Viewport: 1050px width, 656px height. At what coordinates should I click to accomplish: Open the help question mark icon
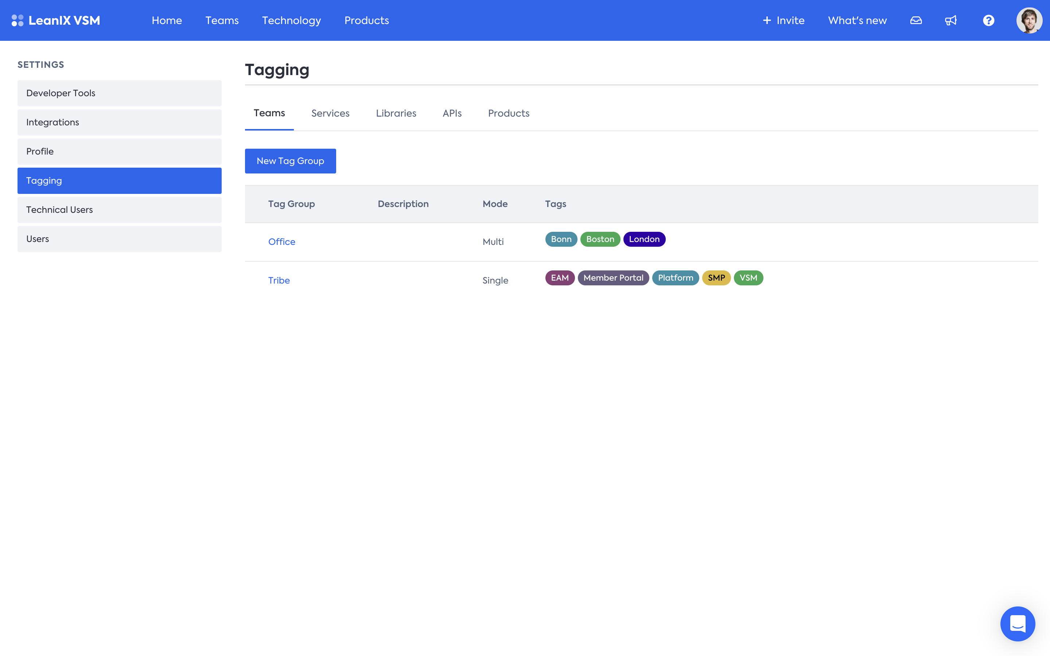click(x=988, y=20)
